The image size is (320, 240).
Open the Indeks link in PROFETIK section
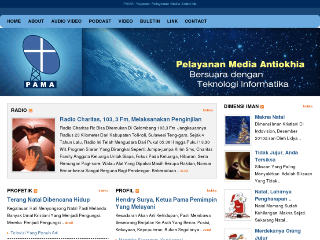point(103,191)
